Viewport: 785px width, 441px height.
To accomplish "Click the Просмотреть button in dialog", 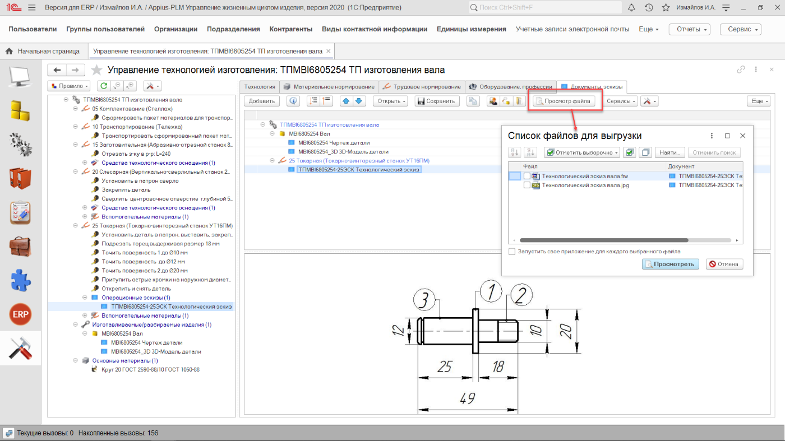I will (670, 264).
